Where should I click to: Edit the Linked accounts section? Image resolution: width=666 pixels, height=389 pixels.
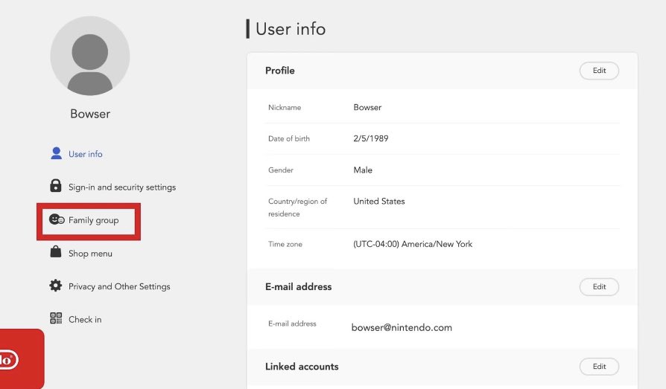point(599,367)
